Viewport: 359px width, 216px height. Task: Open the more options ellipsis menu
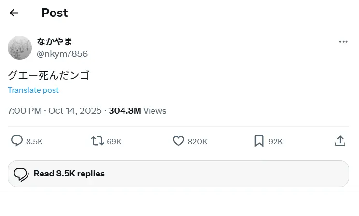(343, 42)
